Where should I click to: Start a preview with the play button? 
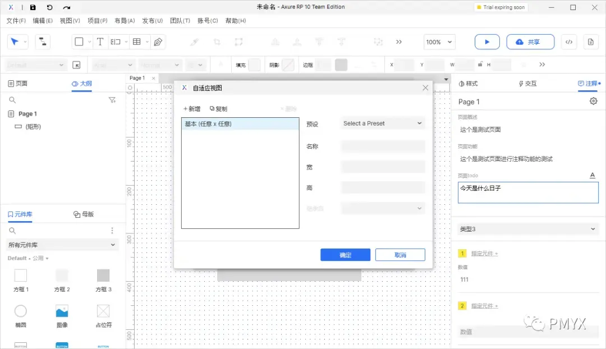(486, 42)
